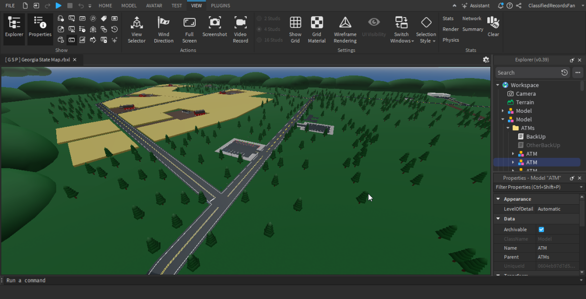Image resolution: width=586 pixels, height=299 pixels.
Task: Open the View Selector tool
Action: click(136, 29)
